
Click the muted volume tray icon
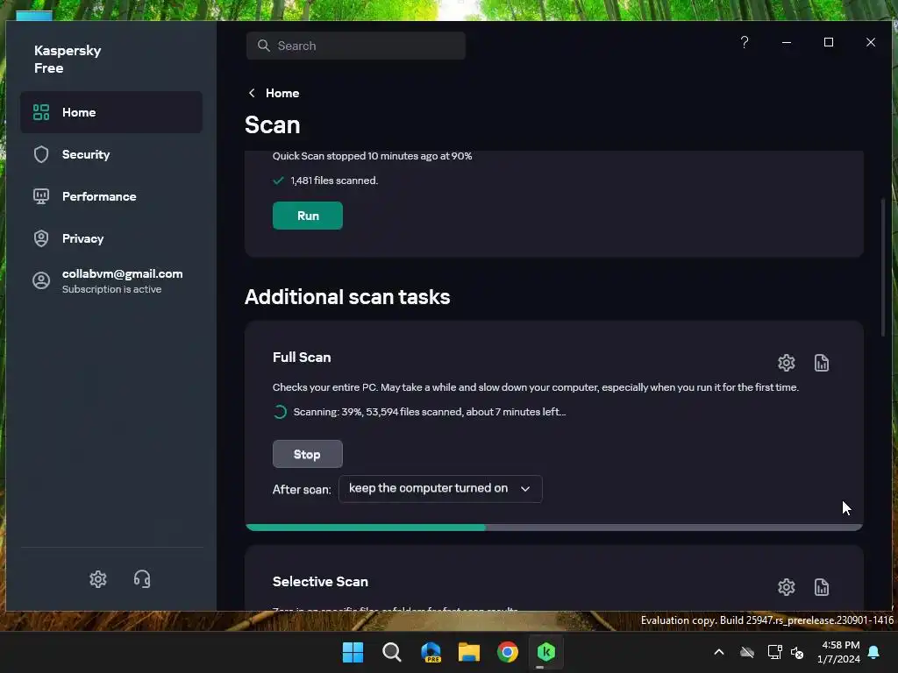coord(797,652)
